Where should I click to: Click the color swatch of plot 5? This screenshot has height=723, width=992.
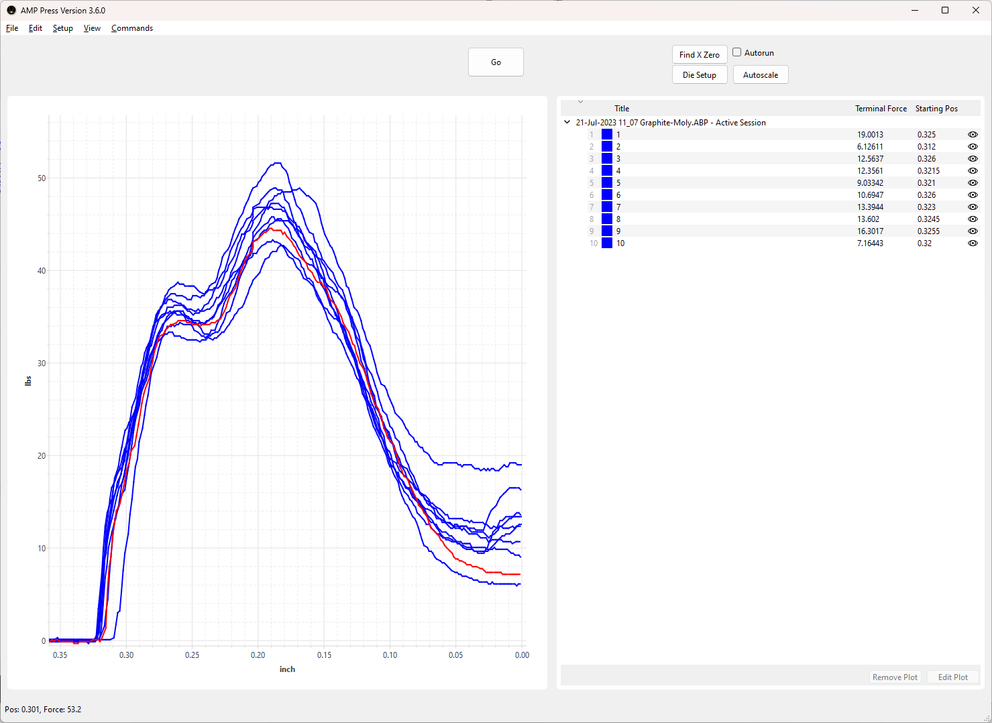607,183
